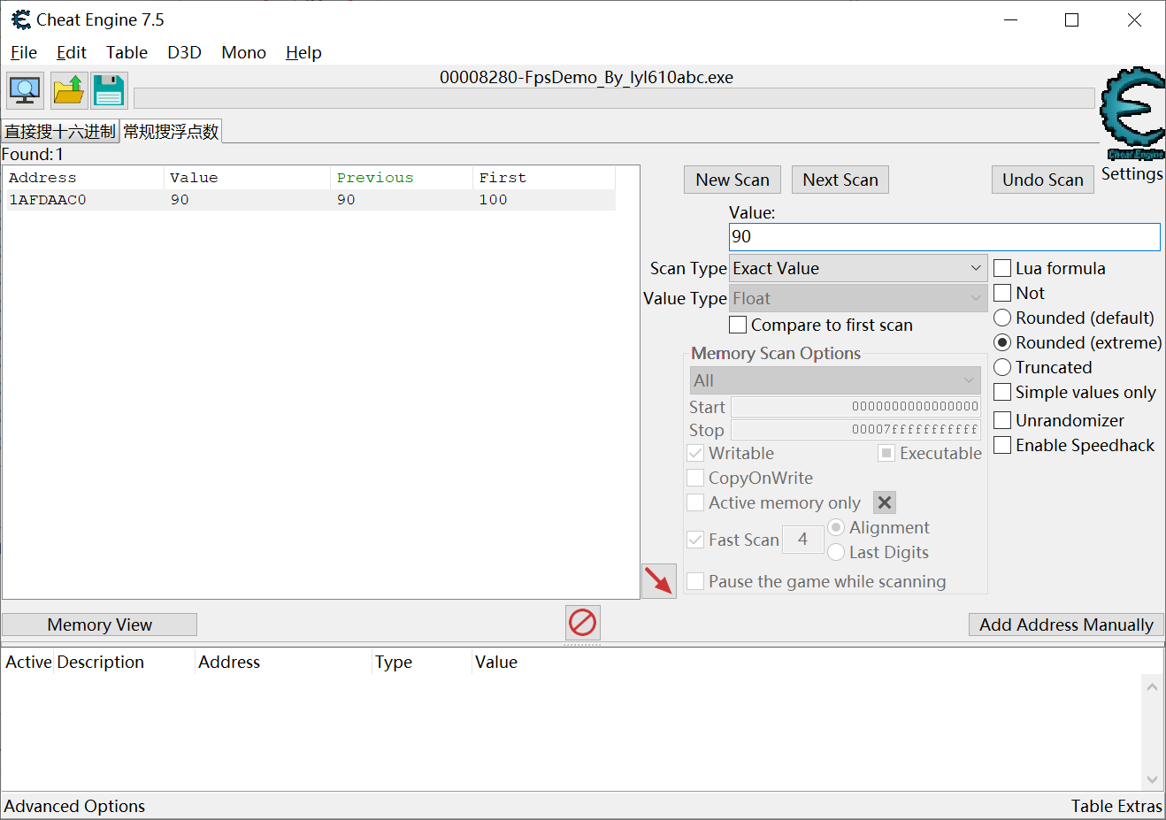Click the Value input field
Image resolution: width=1166 pixels, height=820 pixels.
(x=944, y=236)
